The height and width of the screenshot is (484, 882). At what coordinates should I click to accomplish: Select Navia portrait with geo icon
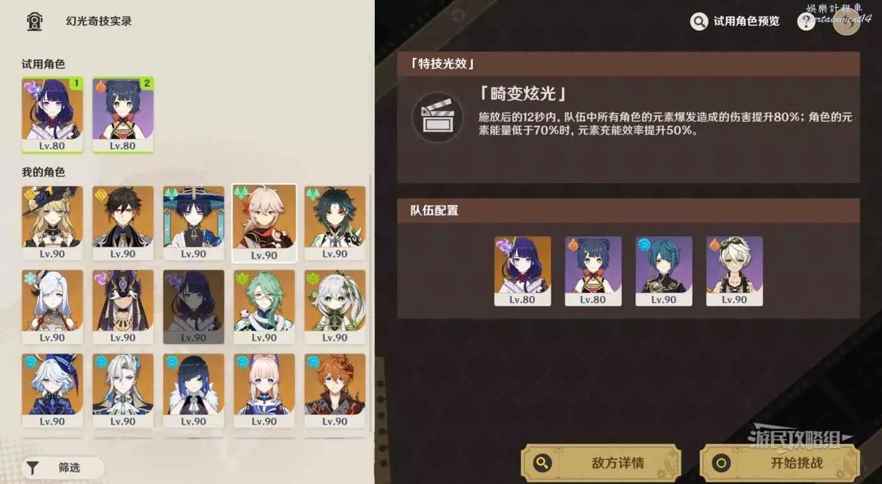coord(52,223)
